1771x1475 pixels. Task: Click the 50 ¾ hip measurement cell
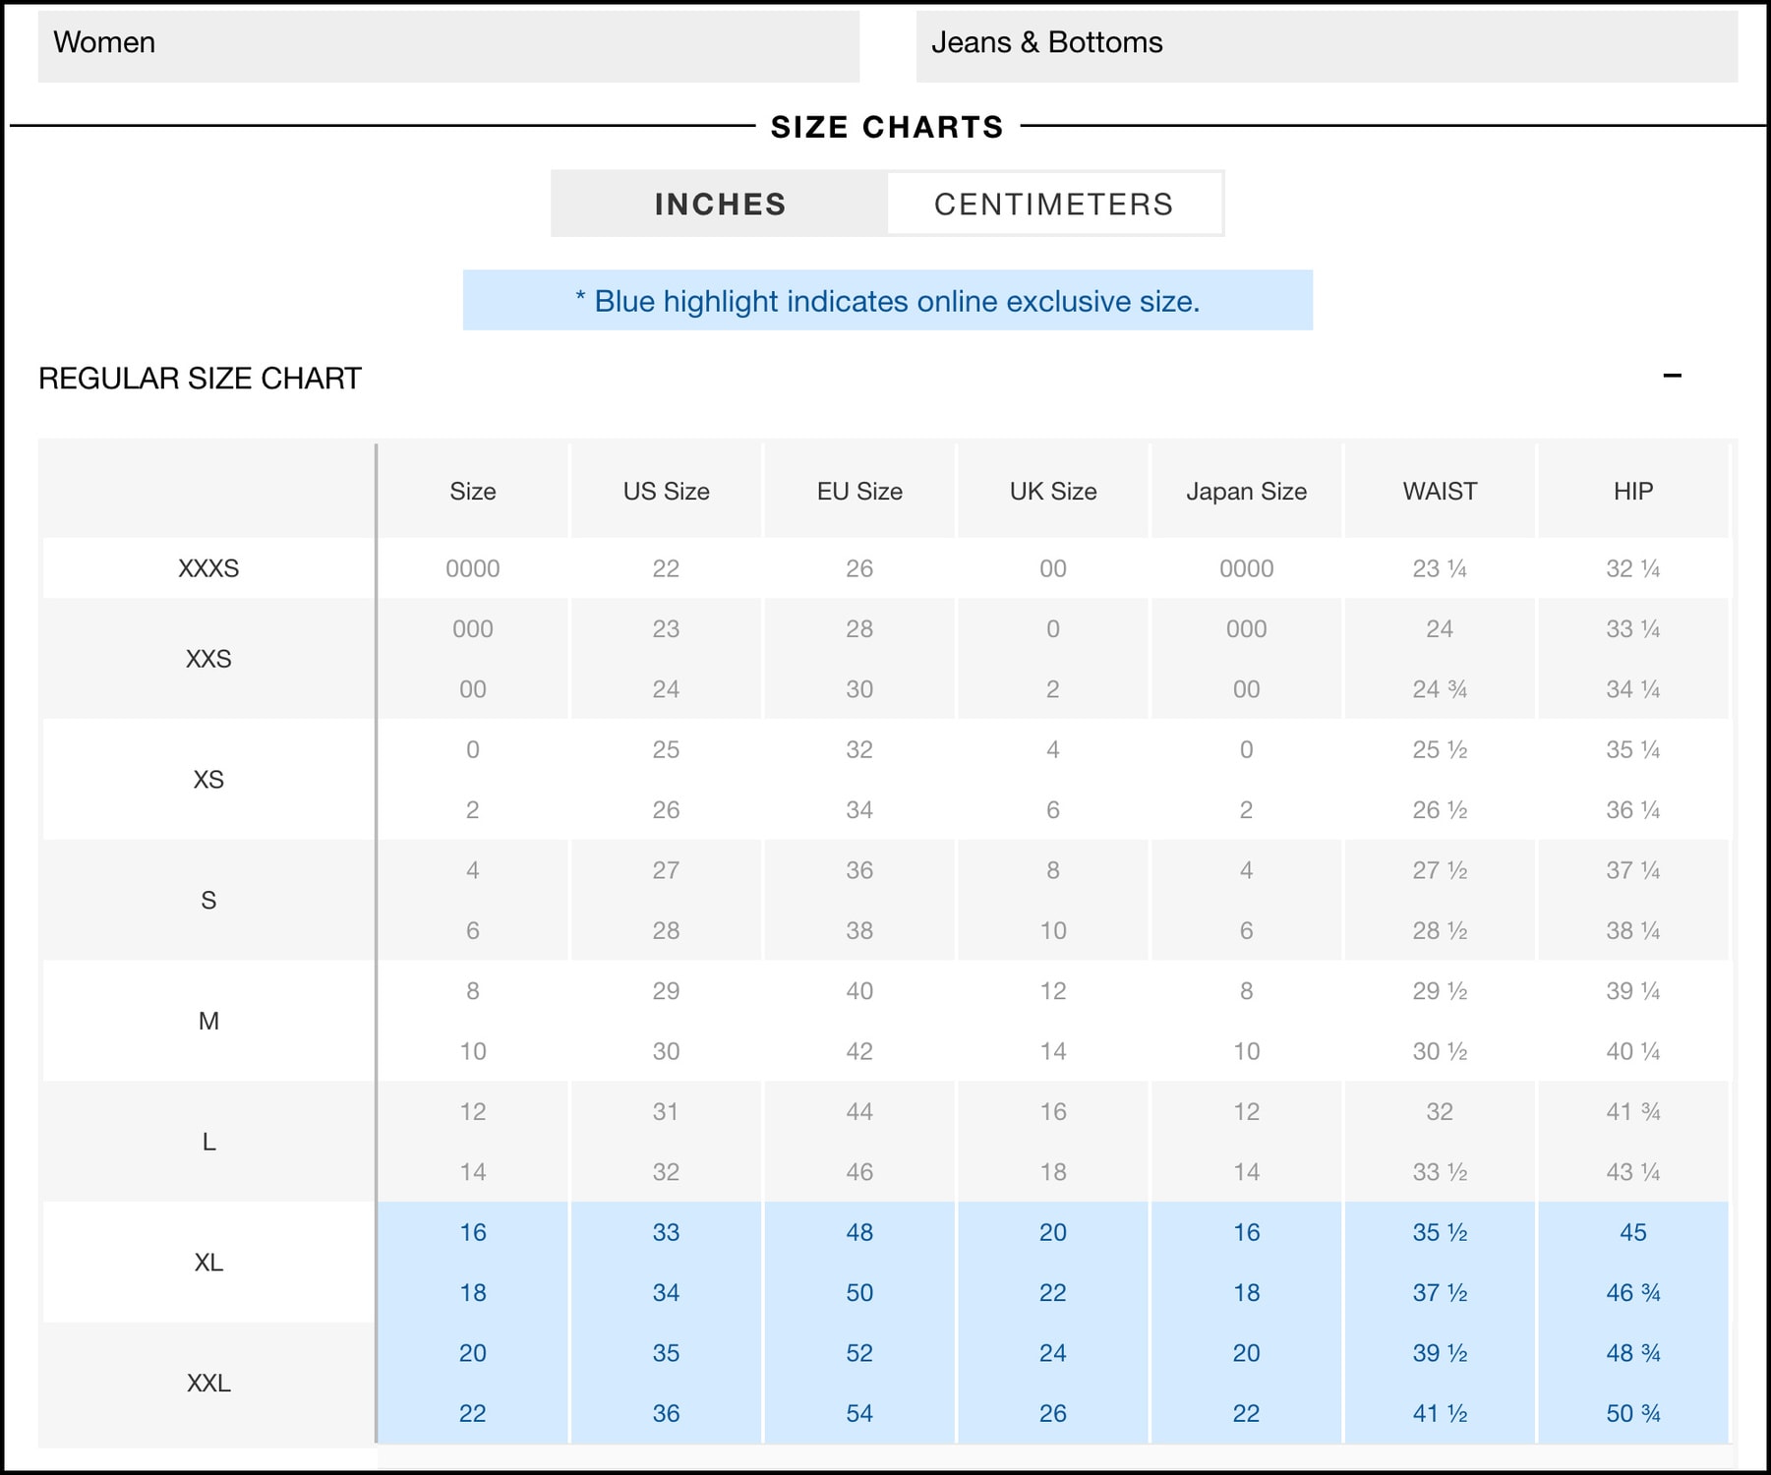(x=1632, y=1413)
